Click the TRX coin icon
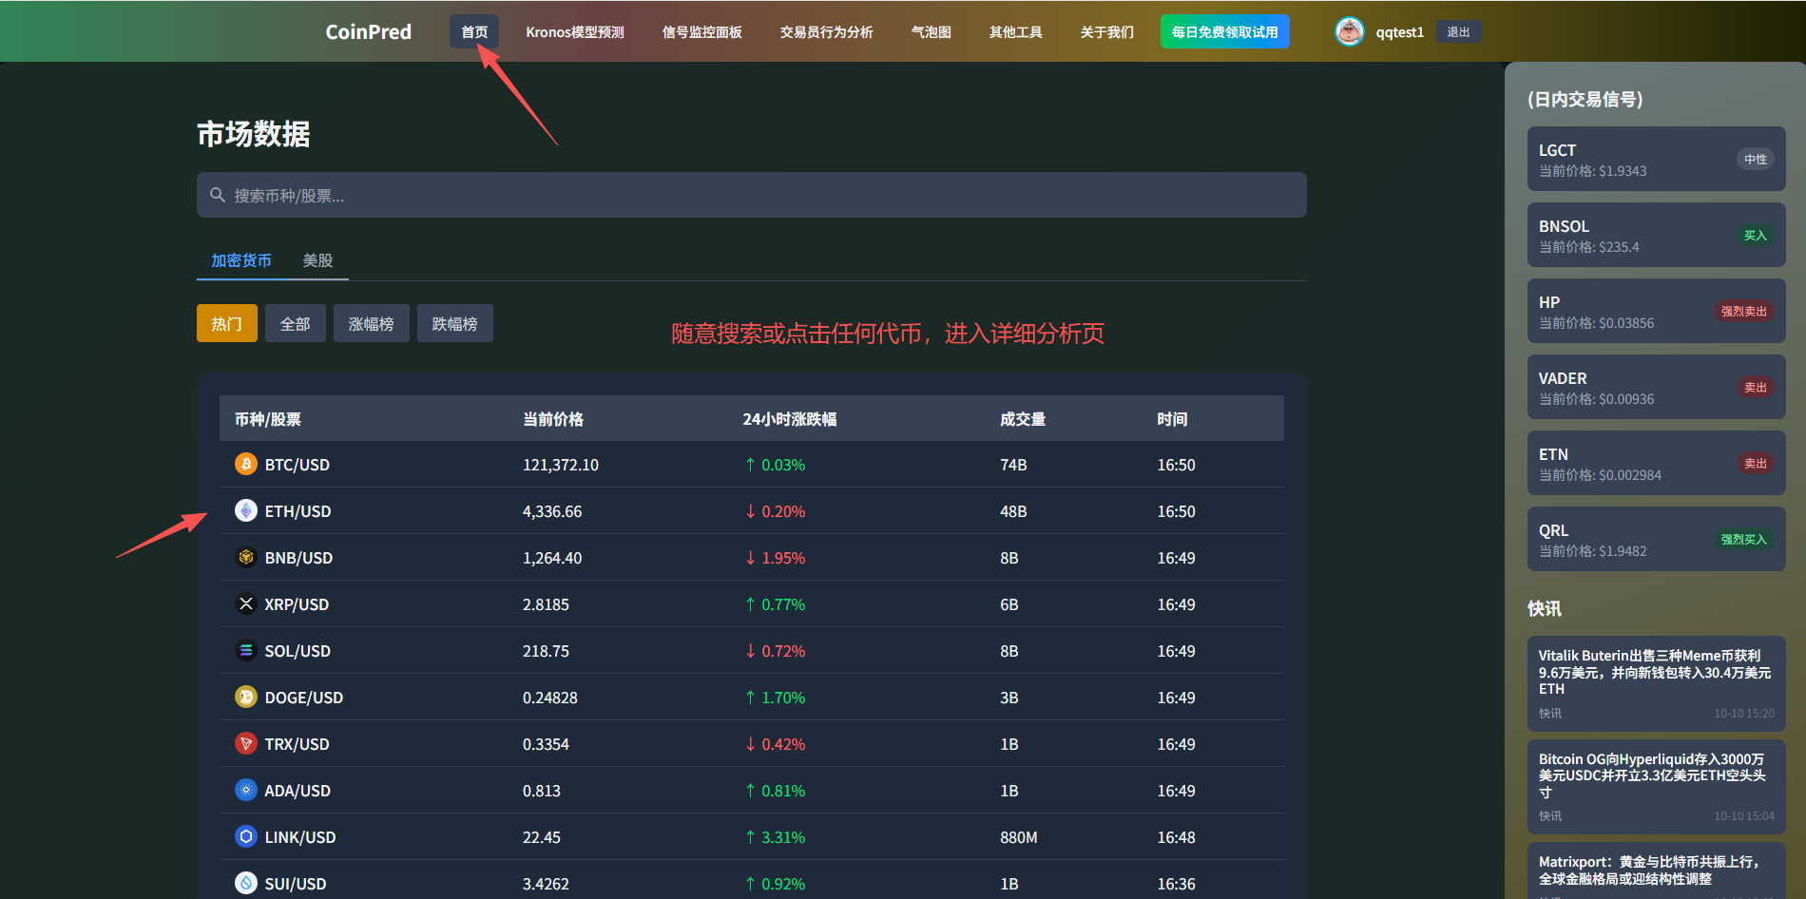1806x899 pixels. 246,743
